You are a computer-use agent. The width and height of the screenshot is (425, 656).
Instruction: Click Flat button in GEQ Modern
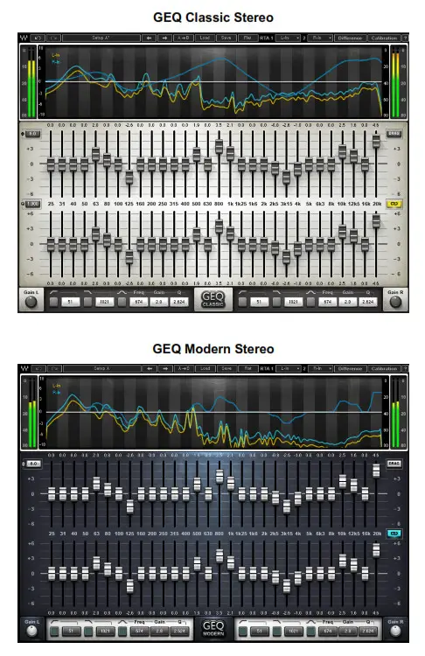(x=248, y=368)
